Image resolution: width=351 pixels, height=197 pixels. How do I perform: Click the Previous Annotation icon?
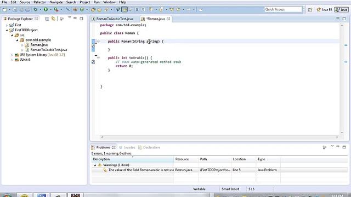point(161,9)
